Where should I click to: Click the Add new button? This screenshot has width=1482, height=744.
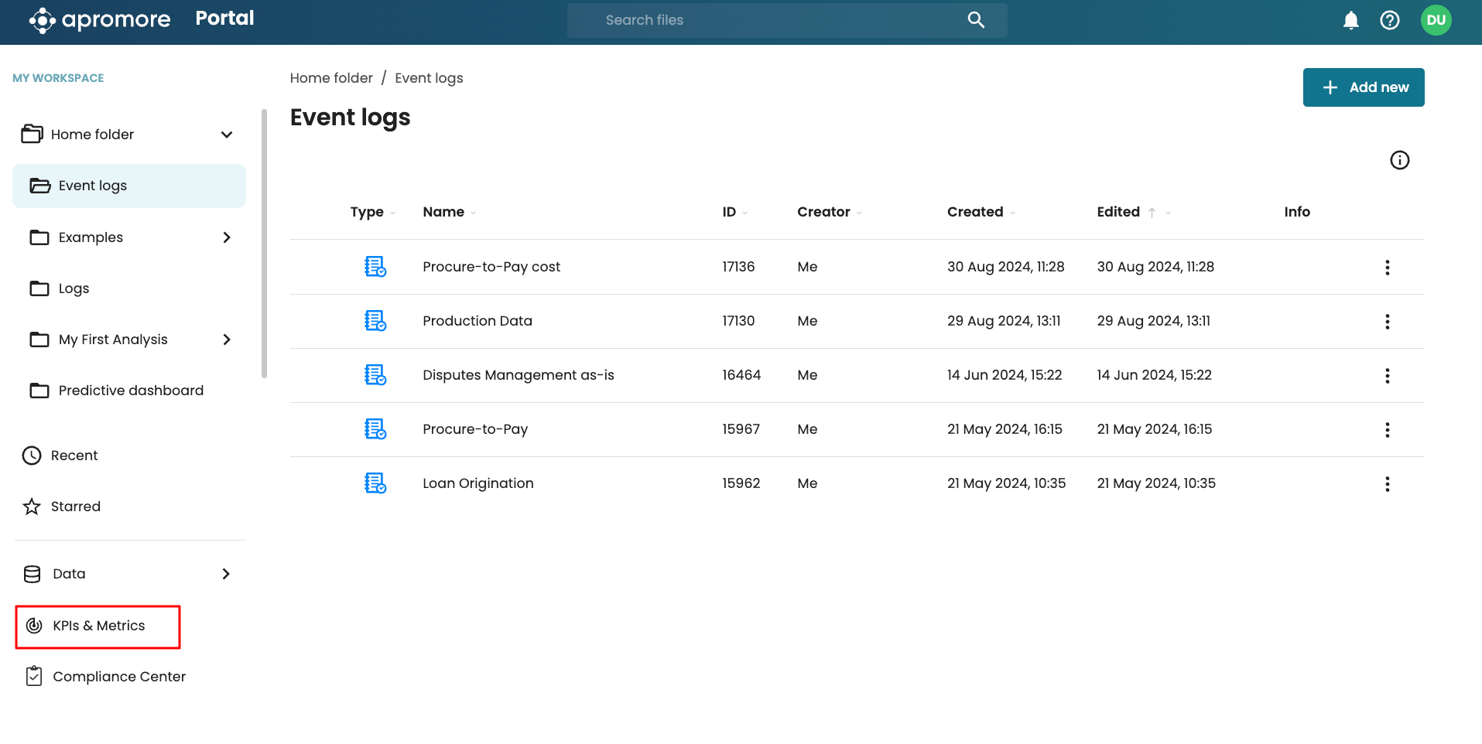[x=1363, y=87]
